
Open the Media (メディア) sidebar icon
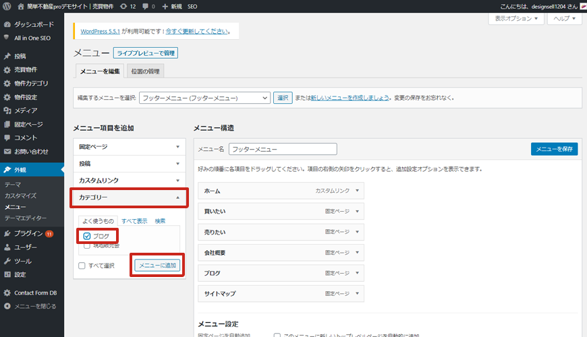tap(7, 111)
